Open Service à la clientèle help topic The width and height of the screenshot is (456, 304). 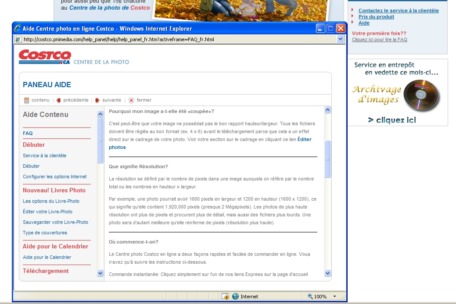tap(44, 156)
